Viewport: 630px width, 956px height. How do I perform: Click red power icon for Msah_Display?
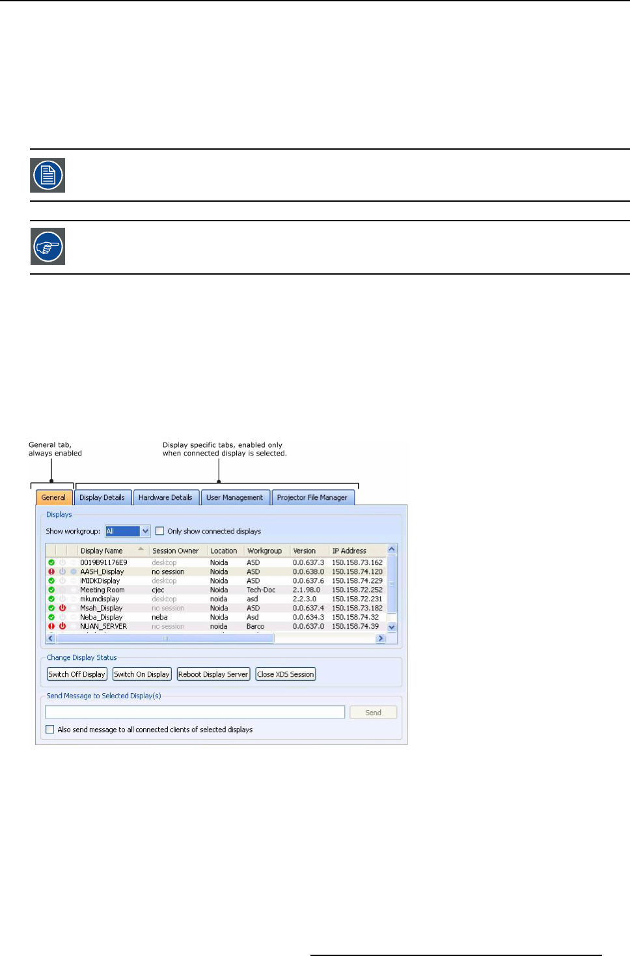[62, 608]
